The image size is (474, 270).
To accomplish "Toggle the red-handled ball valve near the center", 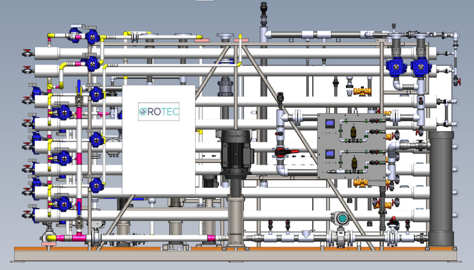I will [284, 153].
